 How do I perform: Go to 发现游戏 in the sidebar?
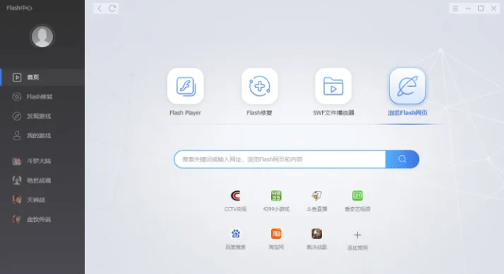coord(43,116)
